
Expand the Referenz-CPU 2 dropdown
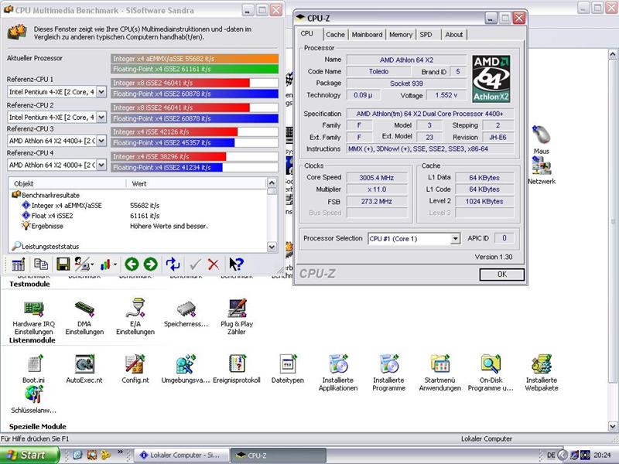(101, 118)
